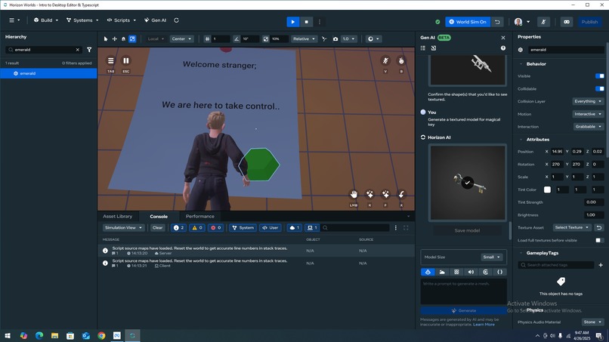The height and width of the screenshot is (342, 609).
Task: Click the axis gizmo icon beside Relative
Action: 324,39
